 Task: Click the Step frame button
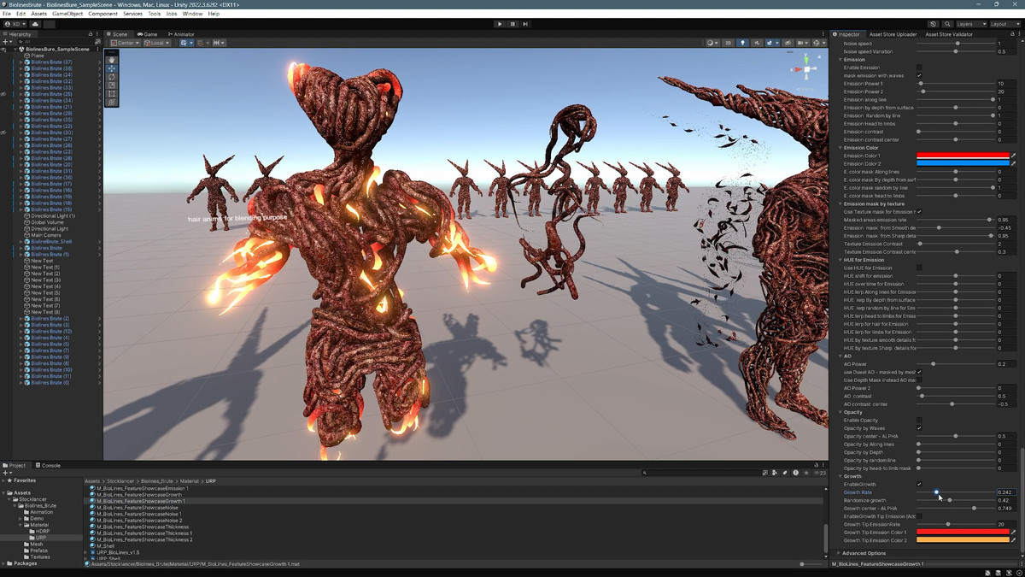525,24
